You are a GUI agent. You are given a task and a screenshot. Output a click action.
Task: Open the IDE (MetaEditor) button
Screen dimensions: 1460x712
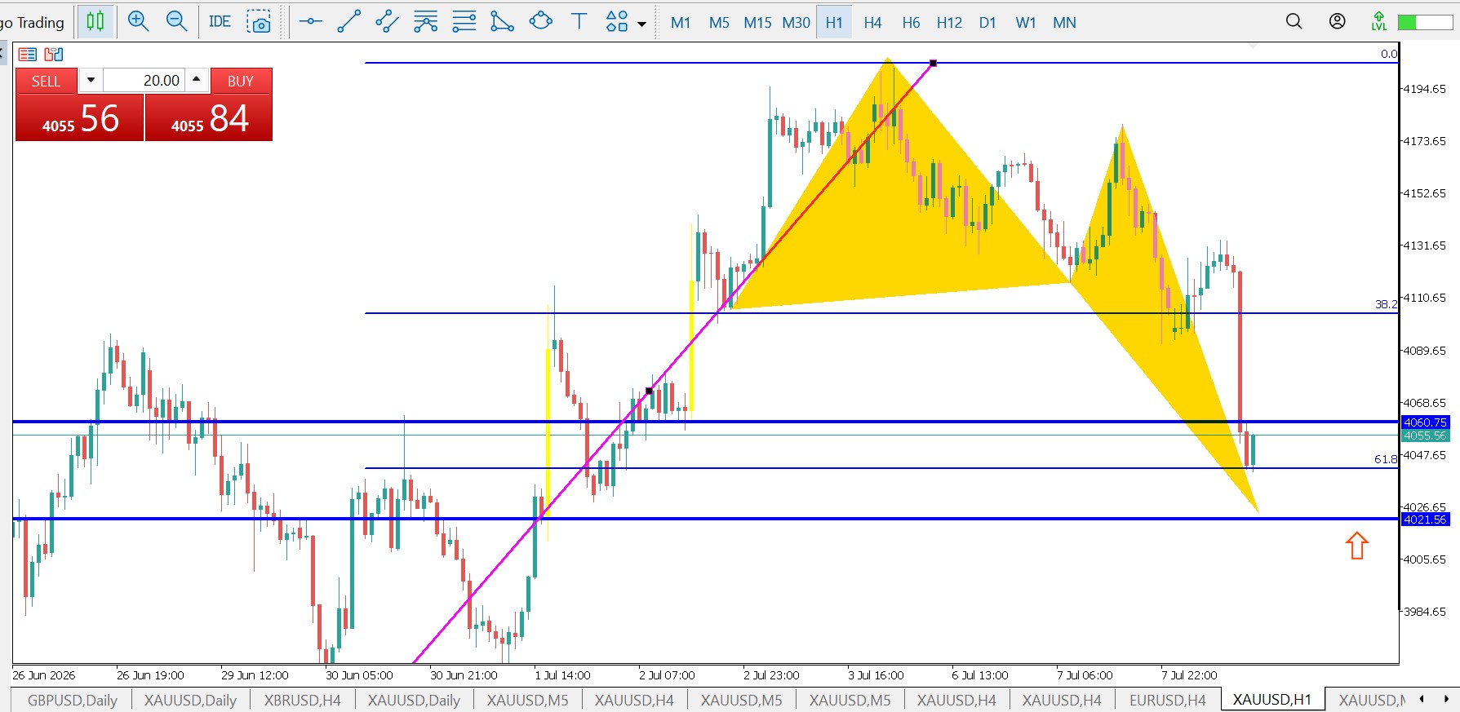[220, 22]
